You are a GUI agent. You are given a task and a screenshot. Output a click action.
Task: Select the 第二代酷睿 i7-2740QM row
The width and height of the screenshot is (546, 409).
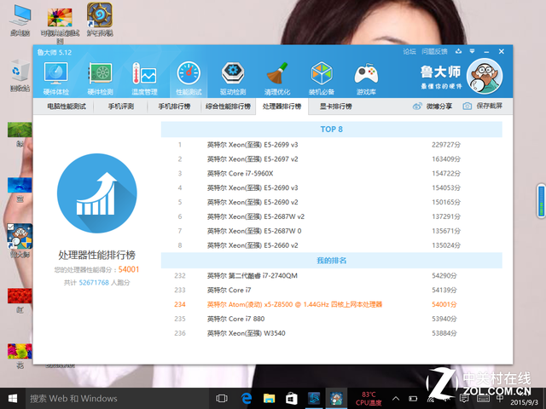[332, 276]
